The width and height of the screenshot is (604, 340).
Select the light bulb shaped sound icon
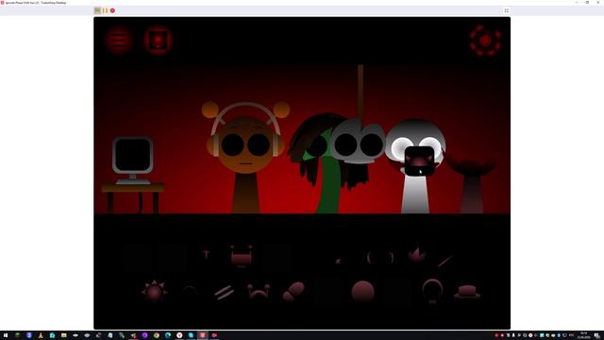432,291
